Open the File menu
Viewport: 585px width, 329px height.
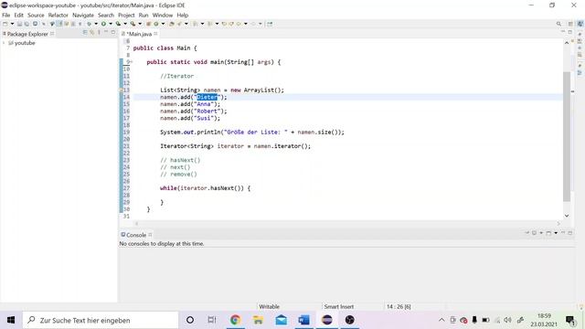(6, 16)
